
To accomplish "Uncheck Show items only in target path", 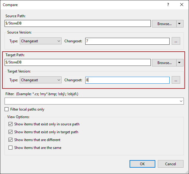I will pyautogui.click(x=11, y=132).
